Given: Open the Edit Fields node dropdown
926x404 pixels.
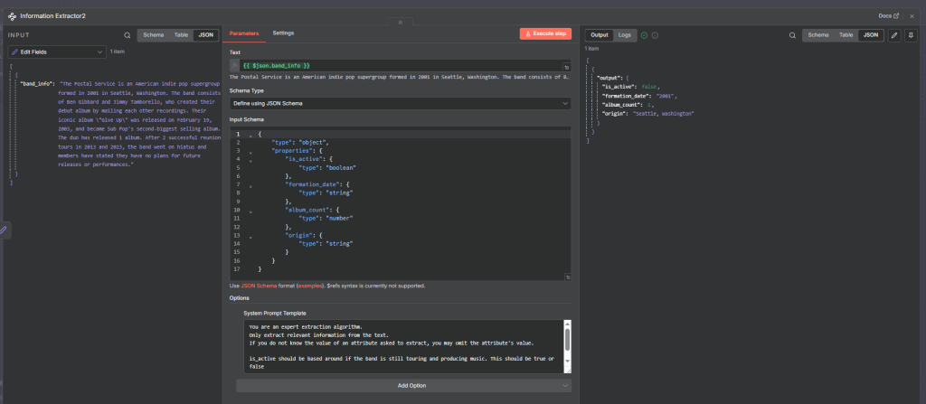Looking at the screenshot, I should point(56,52).
